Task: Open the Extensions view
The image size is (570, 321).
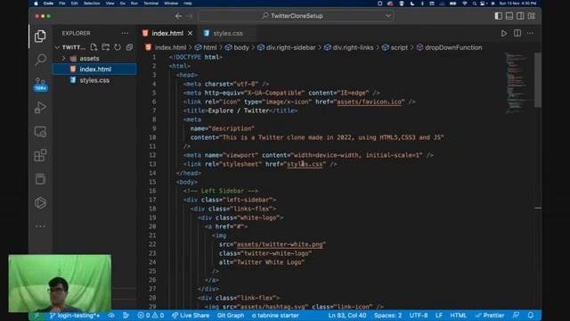Action: (x=40, y=155)
